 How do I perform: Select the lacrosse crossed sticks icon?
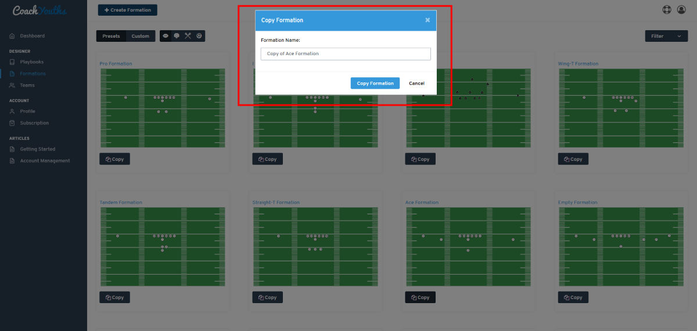coord(188,36)
